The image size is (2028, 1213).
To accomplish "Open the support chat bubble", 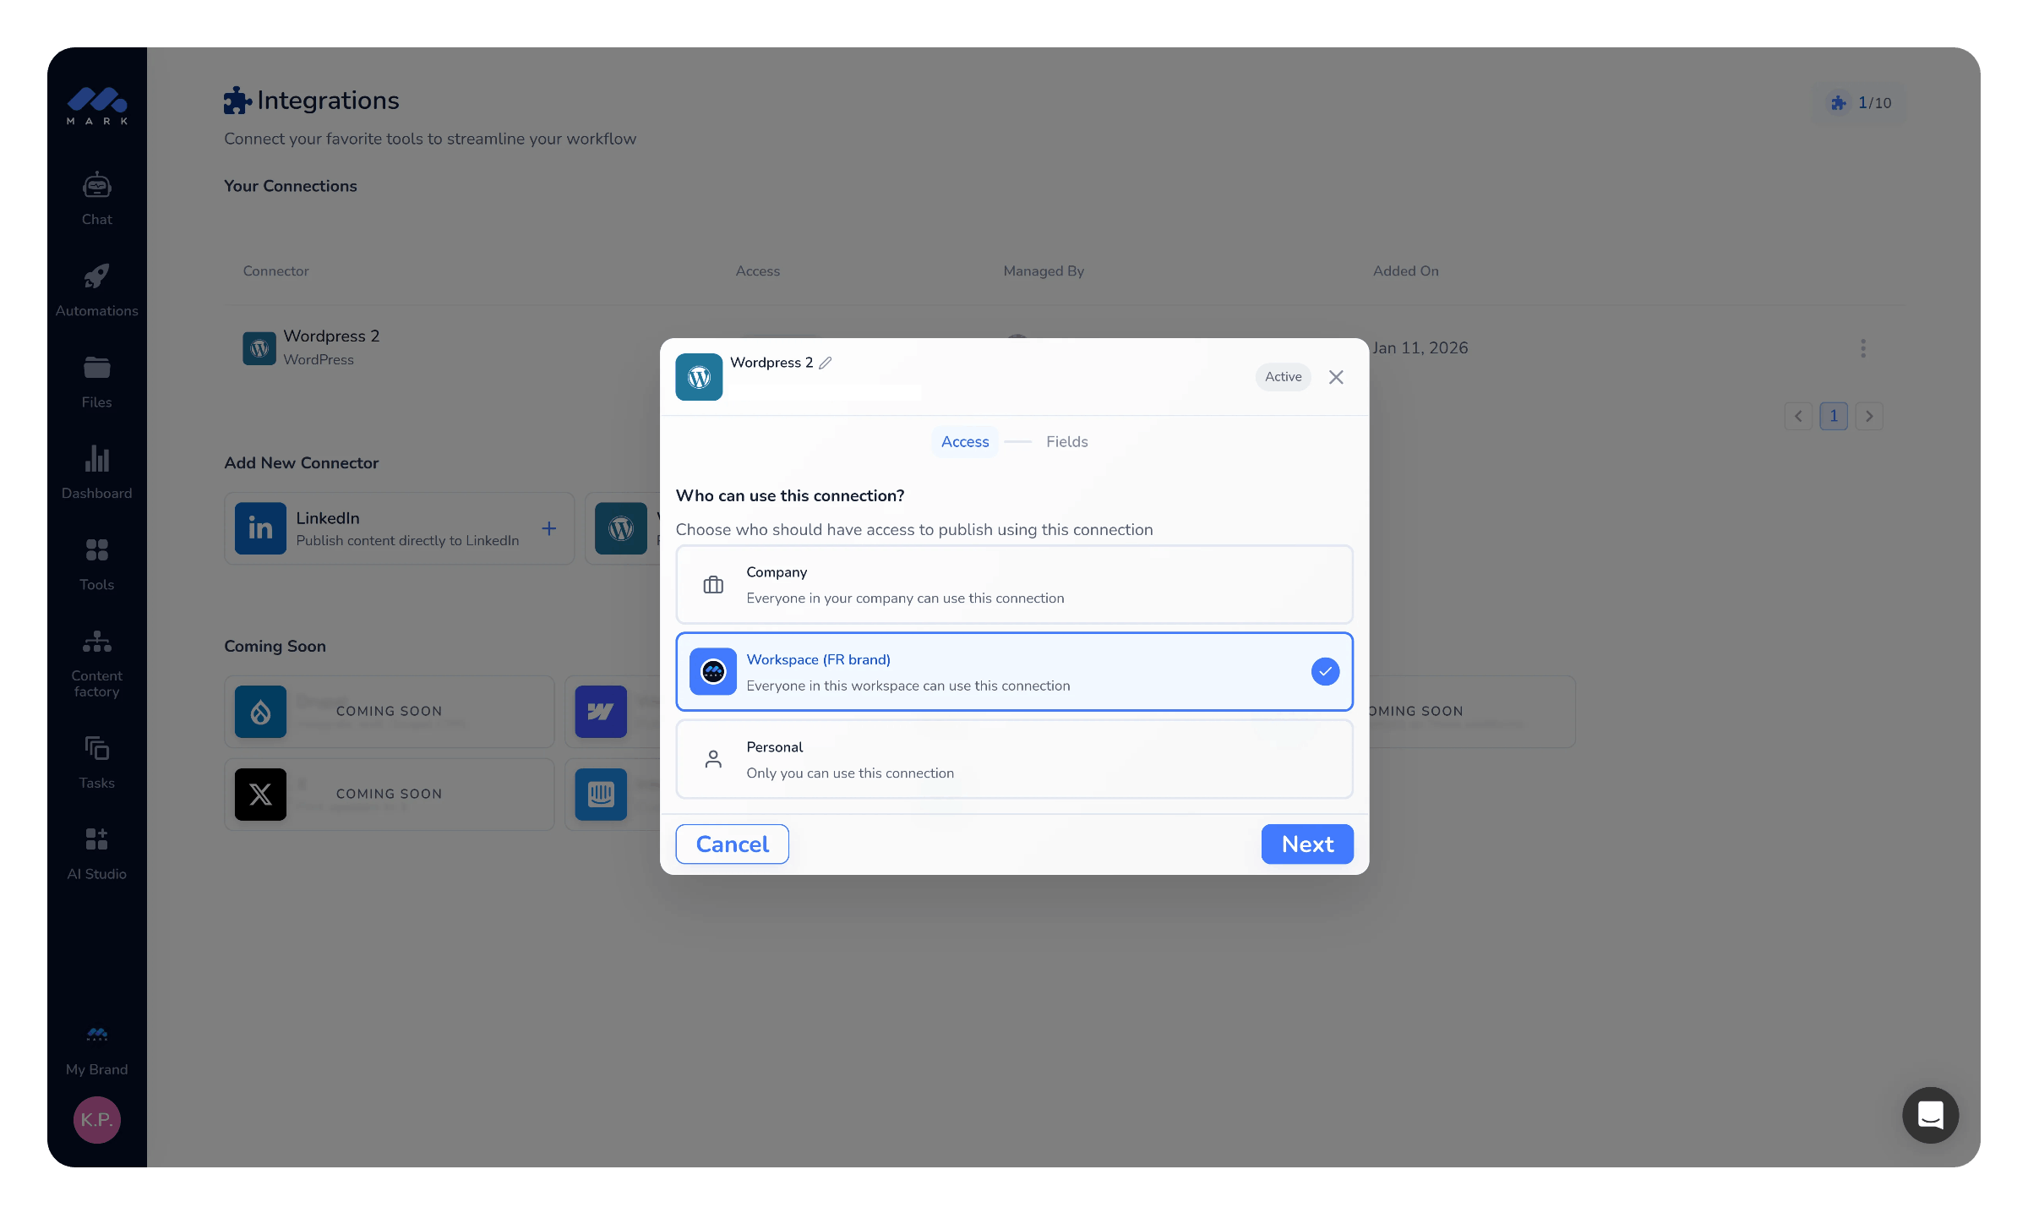I will pos(1930,1115).
